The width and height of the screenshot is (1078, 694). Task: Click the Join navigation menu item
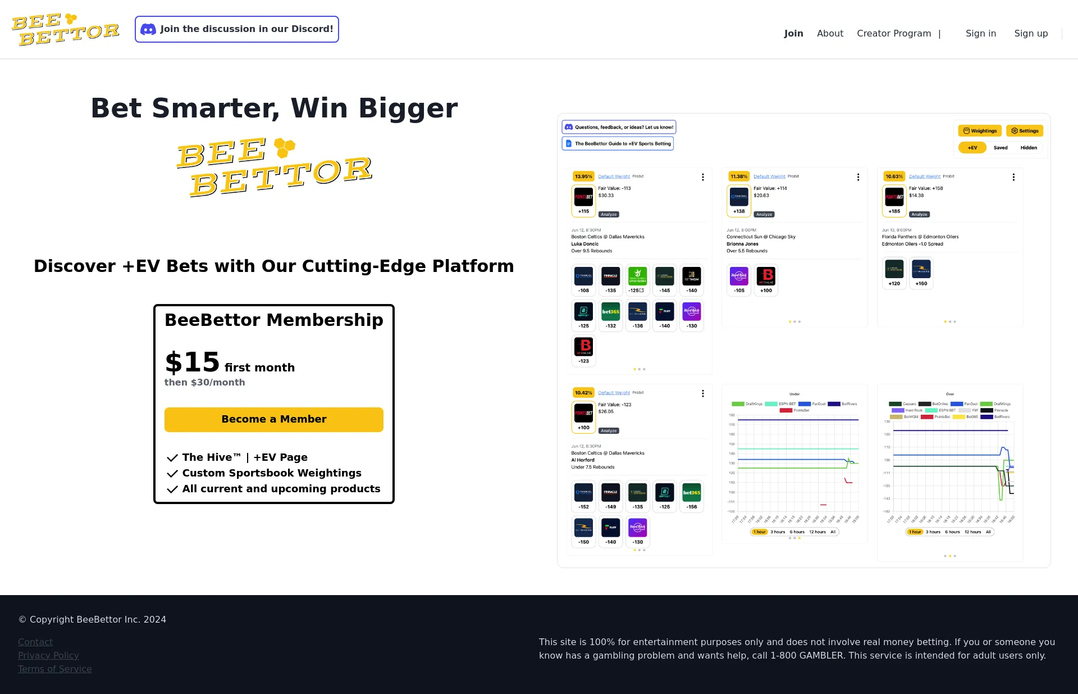pyautogui.click(x=793, y=33)
